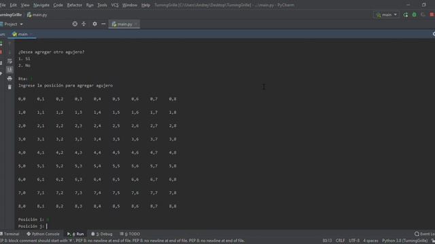Open the Window menu
Viewport: 435px width, 244px height.
[130, 5]
